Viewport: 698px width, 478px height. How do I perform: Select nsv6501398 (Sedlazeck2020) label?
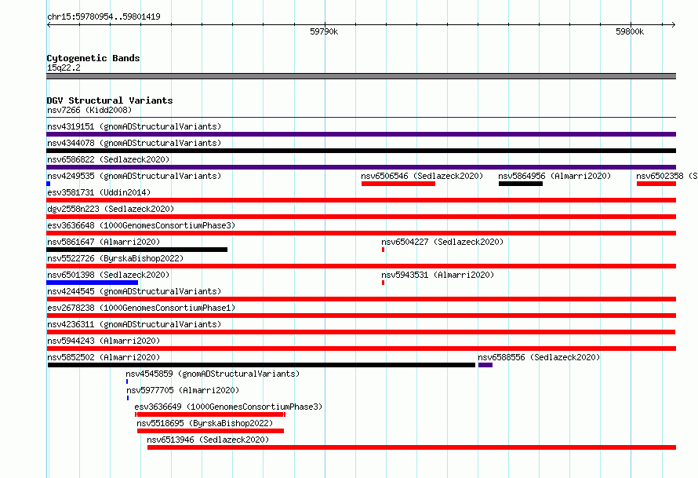108,275
